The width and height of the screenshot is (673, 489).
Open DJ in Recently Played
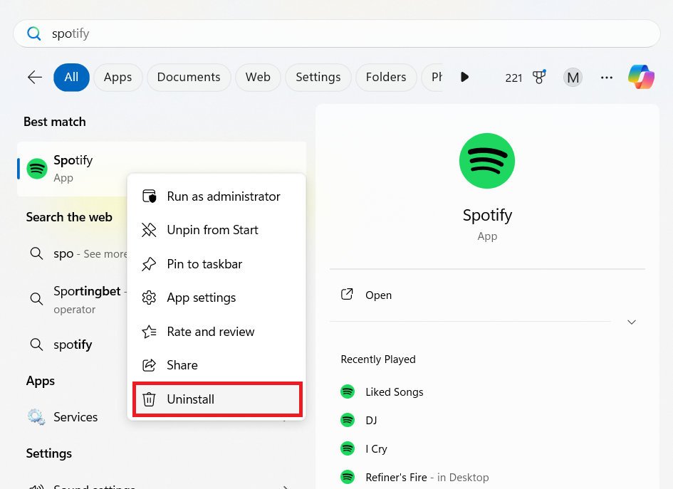(x=487, y=420)
